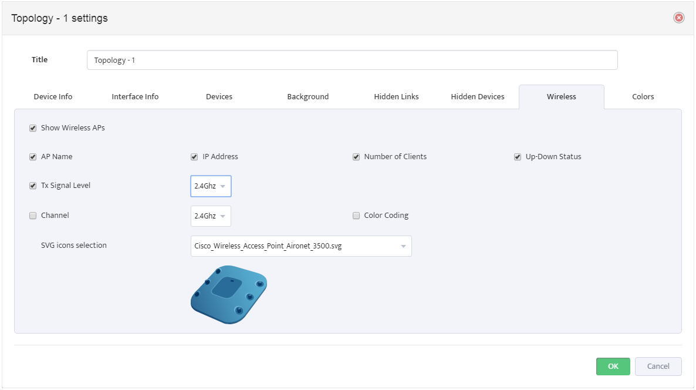696x390 pixels.
Task: Toggle the AP Name checkbox
Action: point(33,157)
